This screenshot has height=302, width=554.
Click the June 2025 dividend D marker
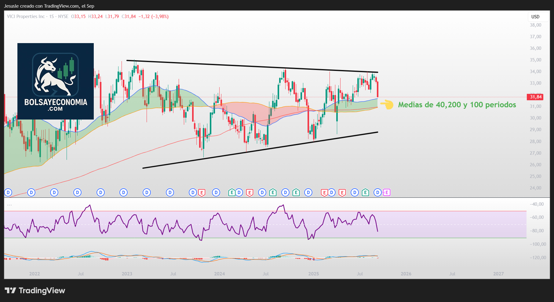[x=355, y=193]
